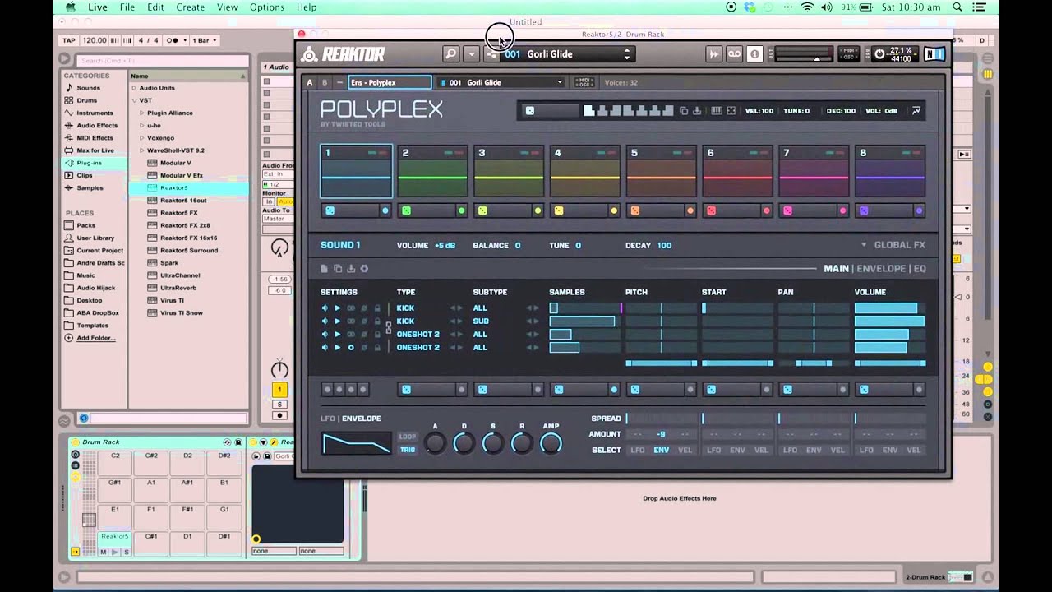Open Max for Live category
The height and width of the screenshot is (592, 1052).
95,150
